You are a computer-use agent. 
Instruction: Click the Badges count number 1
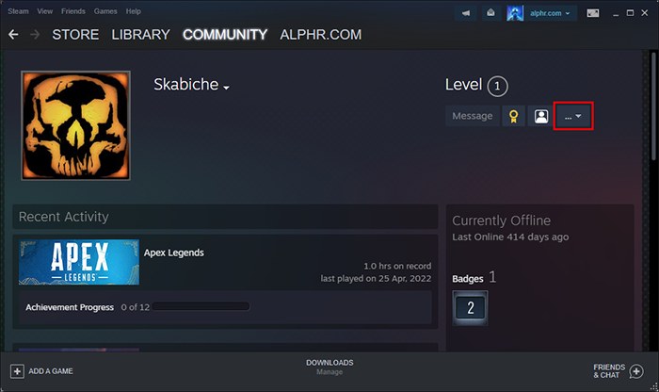pos(492,277)
